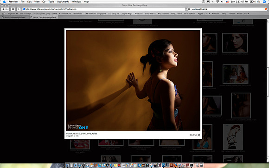
Task: Reload the page with the refresh button
Action: click(13, 9)
